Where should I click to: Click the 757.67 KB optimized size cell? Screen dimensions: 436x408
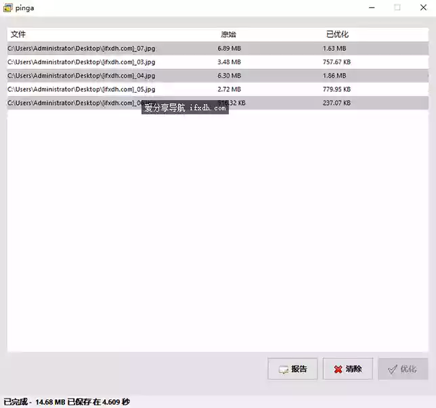(336, 62)
